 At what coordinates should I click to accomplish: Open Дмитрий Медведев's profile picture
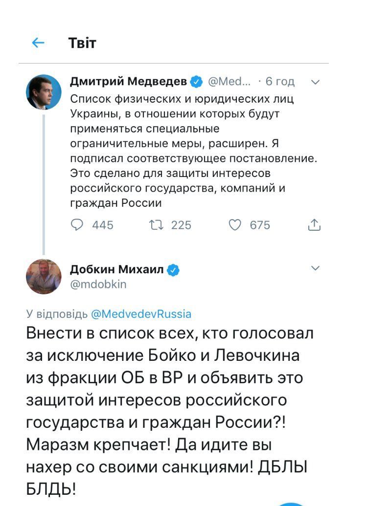click(44, 92)
